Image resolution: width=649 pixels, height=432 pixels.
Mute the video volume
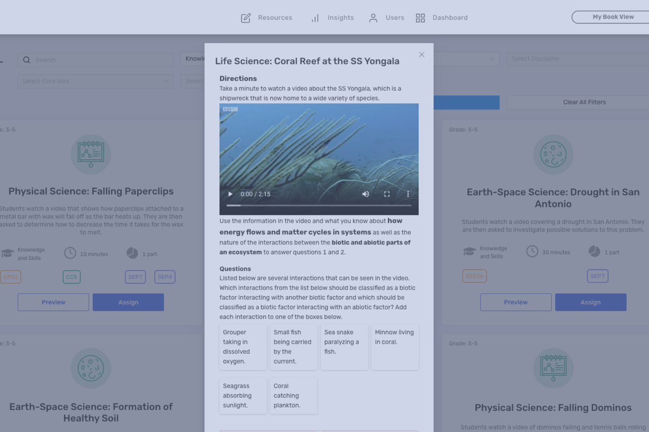(366, 194)
